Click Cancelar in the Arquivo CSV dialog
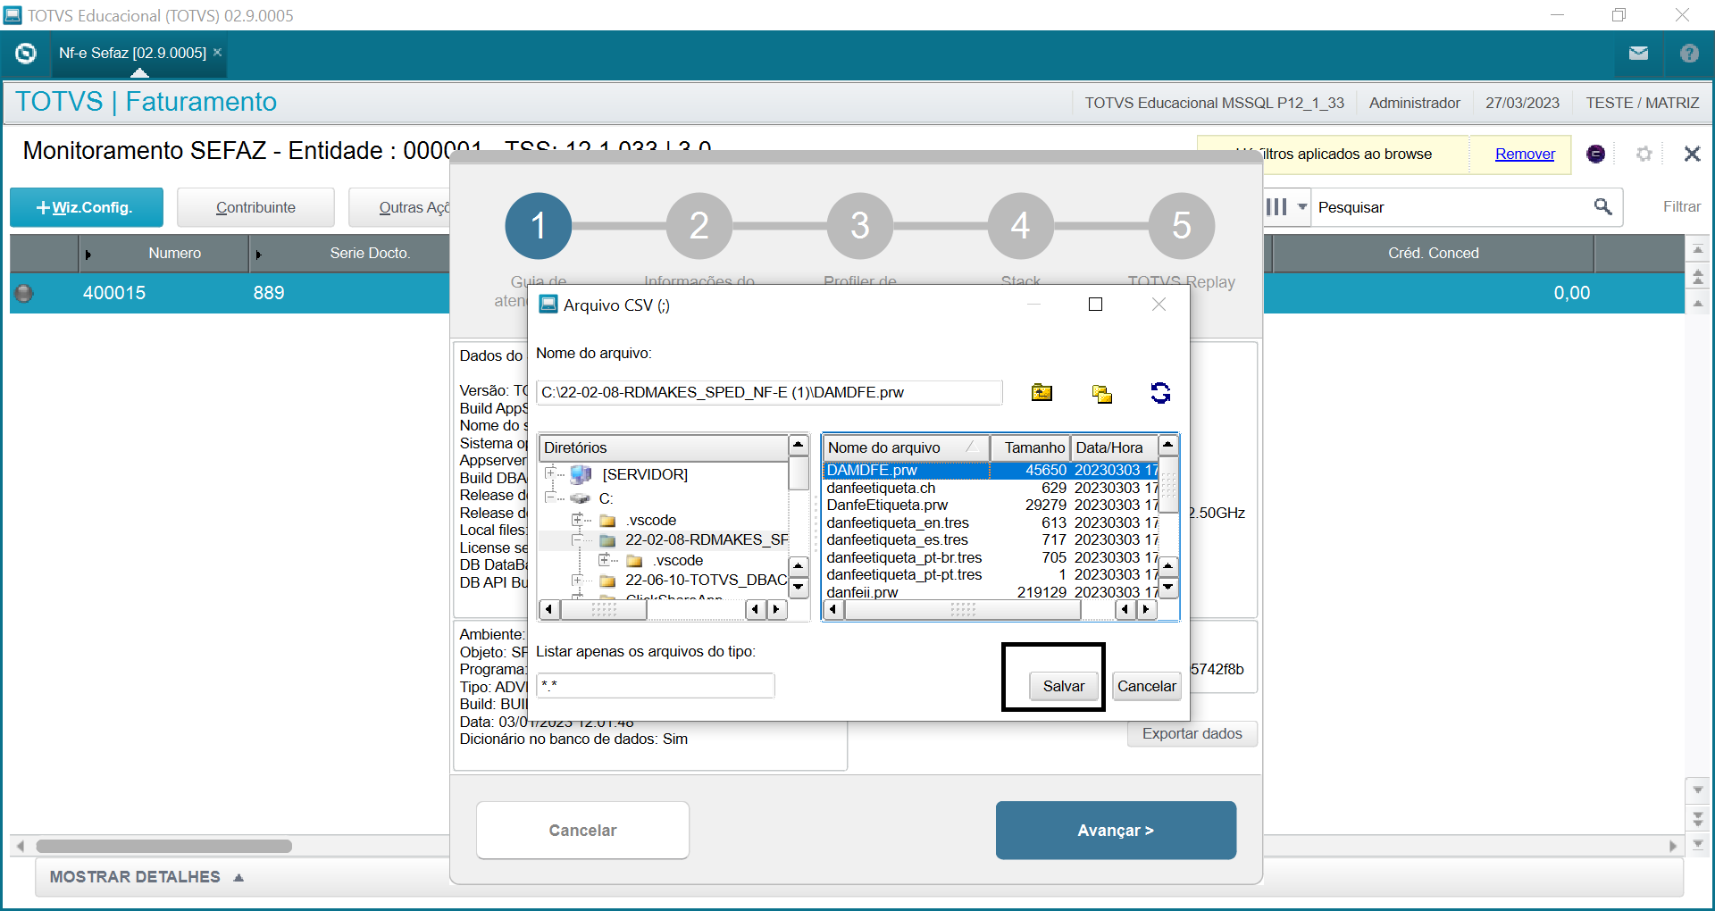The image size is (1715, 911). (1146, 686)
